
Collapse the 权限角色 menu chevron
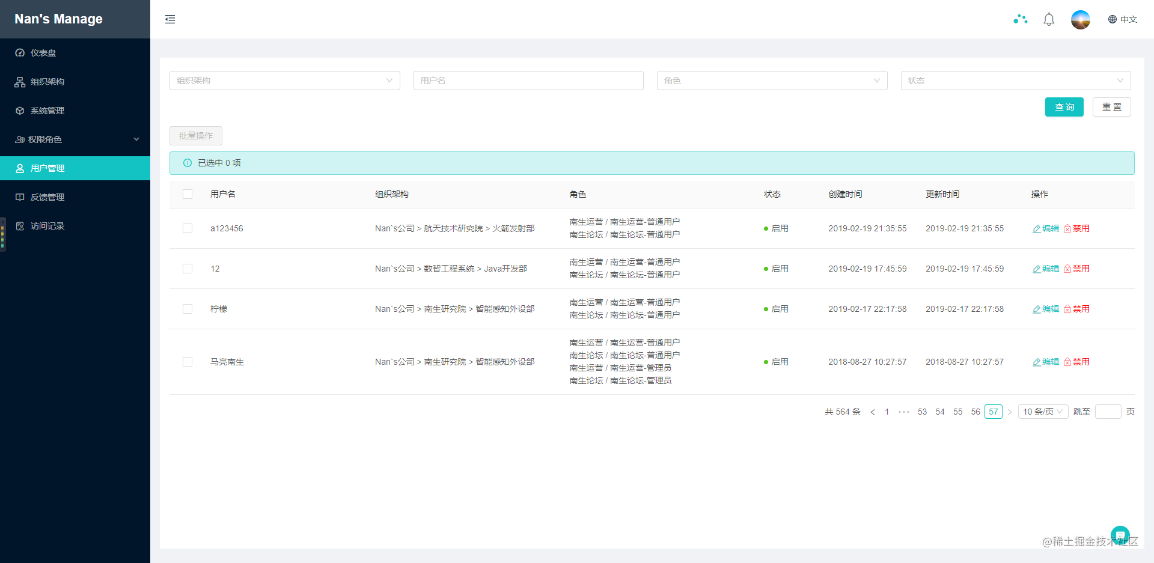(x=136, y=139)
